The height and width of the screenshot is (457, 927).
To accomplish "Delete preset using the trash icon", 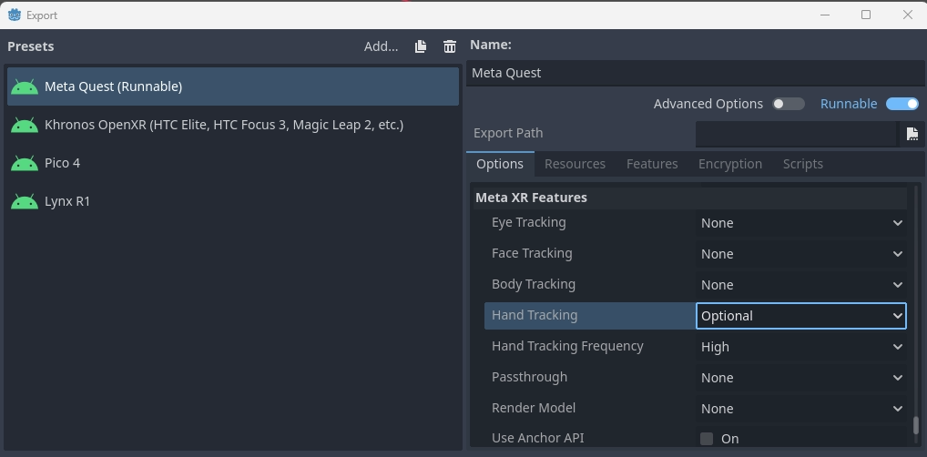I will click(449, 46).
